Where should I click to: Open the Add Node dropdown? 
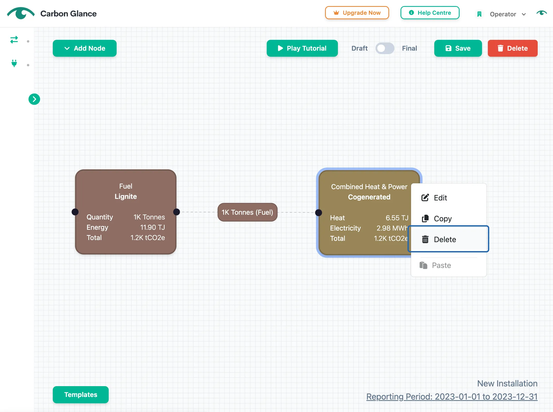click(x=85, y=48)
